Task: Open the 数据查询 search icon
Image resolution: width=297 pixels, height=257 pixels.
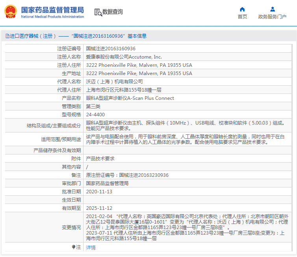Action: click(98, 12)
